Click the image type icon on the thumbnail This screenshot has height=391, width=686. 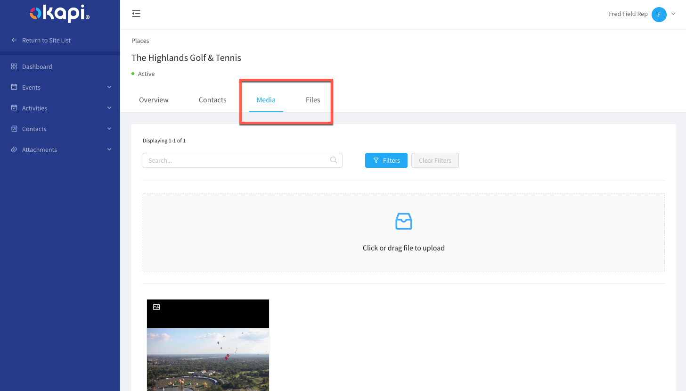(156, 307)
